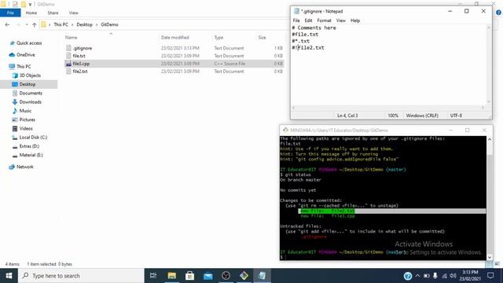The image size is (503, 283).
Task: Open recent locations dropdown arrow
Action: tap(27, 24)
